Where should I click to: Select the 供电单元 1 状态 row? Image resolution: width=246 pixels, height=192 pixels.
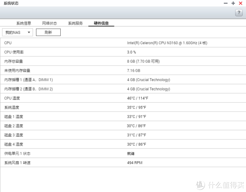coord(123,154)
